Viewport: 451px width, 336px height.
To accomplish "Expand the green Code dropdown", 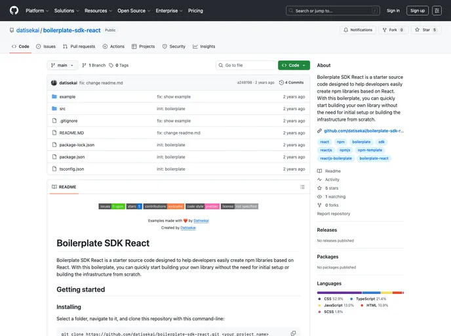I will (x=294, y=66).
